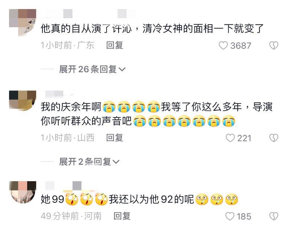
Task: Open the first commenter's avatar
Action: click(22, 23)
